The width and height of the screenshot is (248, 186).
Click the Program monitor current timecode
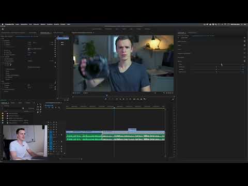click(77, 93)
